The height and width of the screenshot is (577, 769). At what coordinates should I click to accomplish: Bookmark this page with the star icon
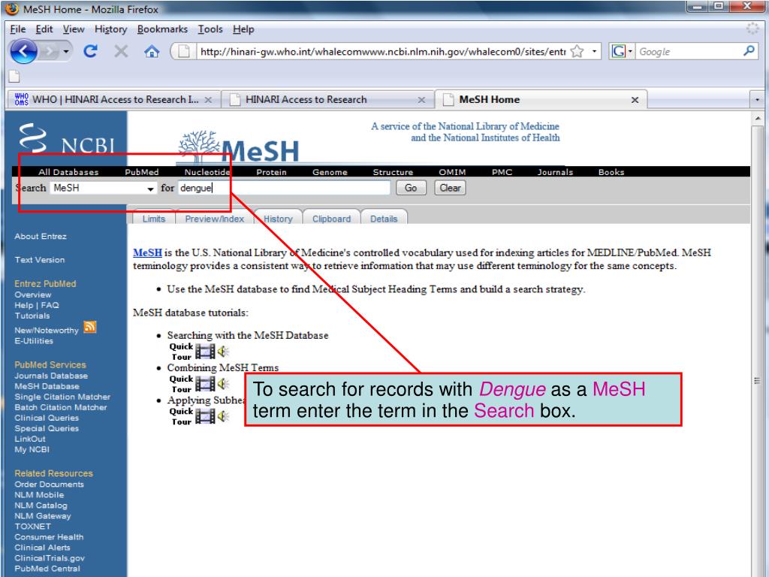click(578, 51)
